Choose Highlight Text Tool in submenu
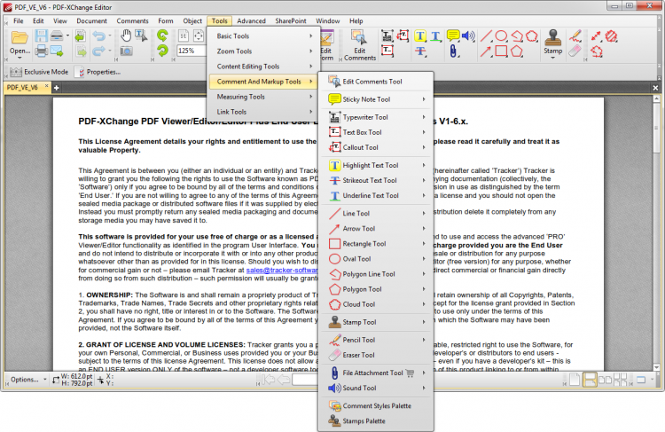Screen dimensions: 665x432 (x=376, y=166)
